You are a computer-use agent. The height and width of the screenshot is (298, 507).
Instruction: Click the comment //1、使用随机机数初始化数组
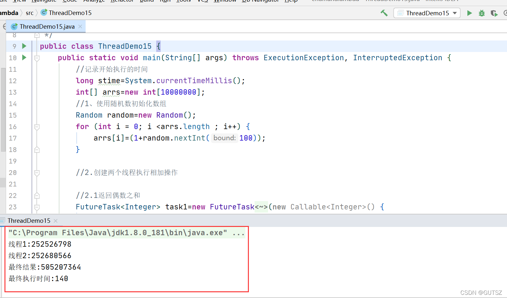point(121,104)
